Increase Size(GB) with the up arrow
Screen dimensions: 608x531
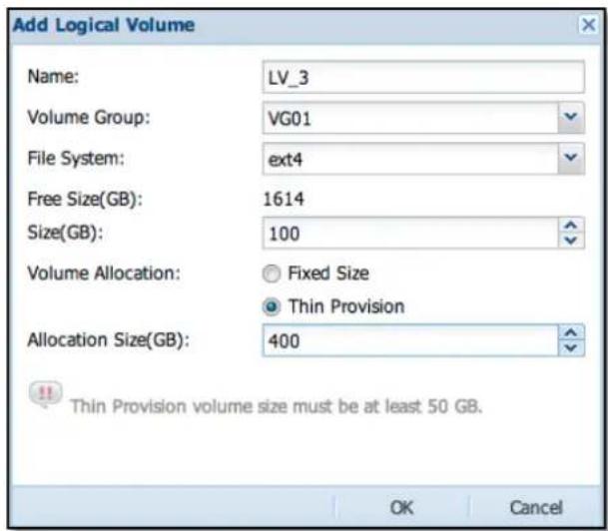tap(571, 226)
